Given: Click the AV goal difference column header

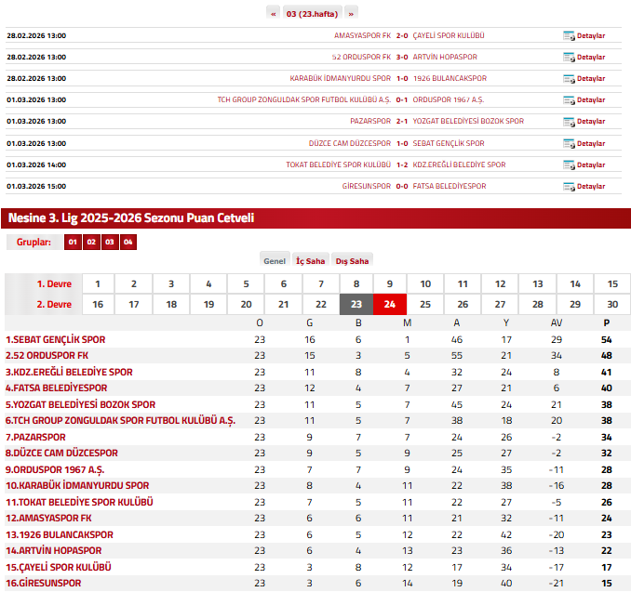Looking at the screenshot, I should click(557, 322).
